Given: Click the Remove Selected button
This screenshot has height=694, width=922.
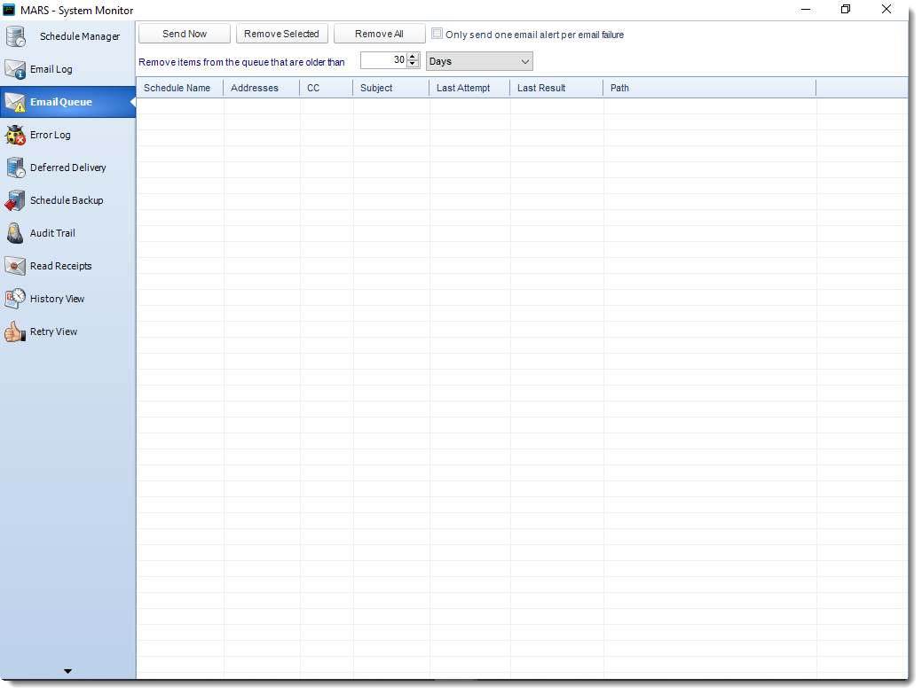Looking at the screenshot, I should [281, 34].
